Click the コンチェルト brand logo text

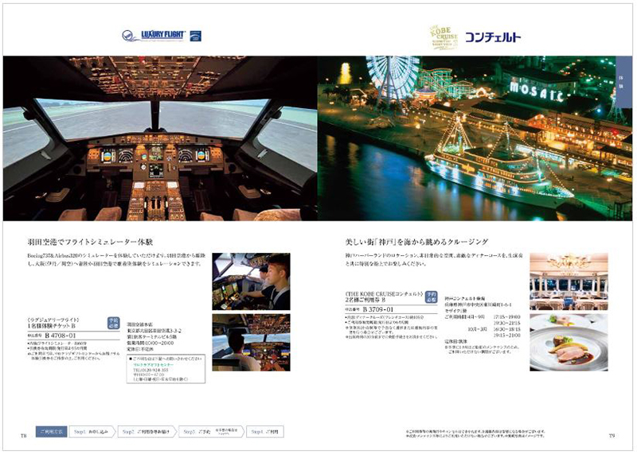pos(493,37)
